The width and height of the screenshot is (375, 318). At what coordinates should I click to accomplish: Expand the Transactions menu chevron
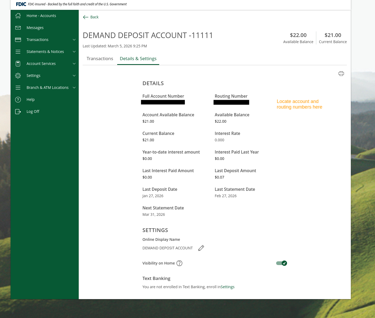point(74,40)
